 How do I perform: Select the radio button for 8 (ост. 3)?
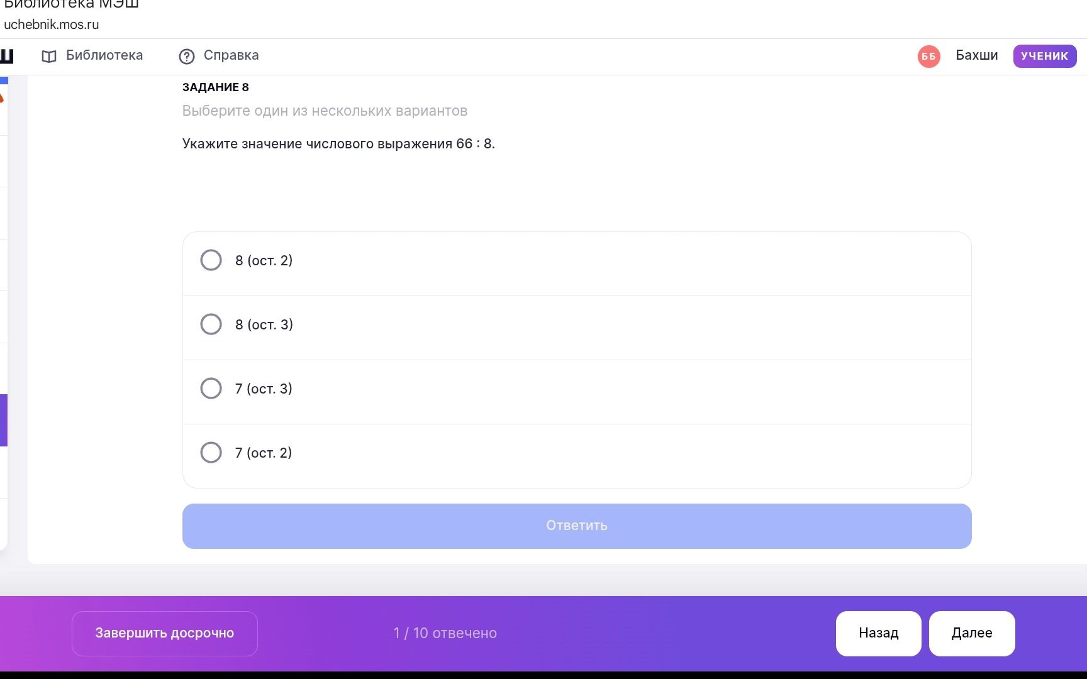(x=211, y=324)
